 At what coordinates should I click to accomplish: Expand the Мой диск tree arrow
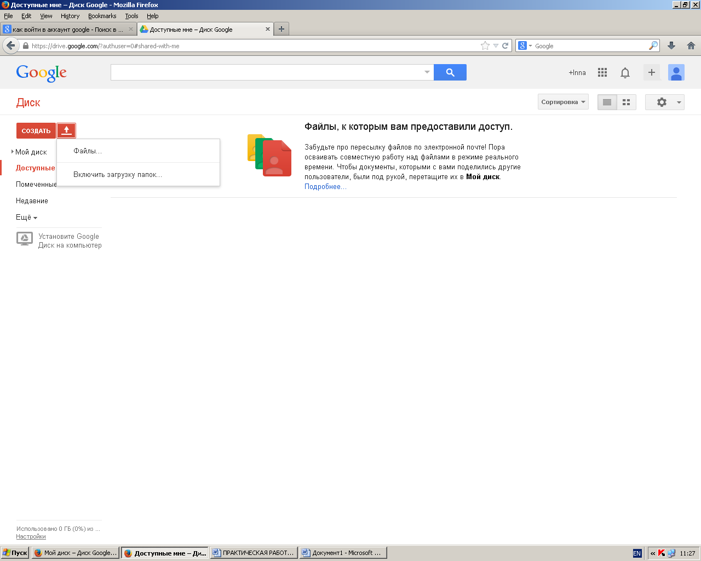point(12,151)
